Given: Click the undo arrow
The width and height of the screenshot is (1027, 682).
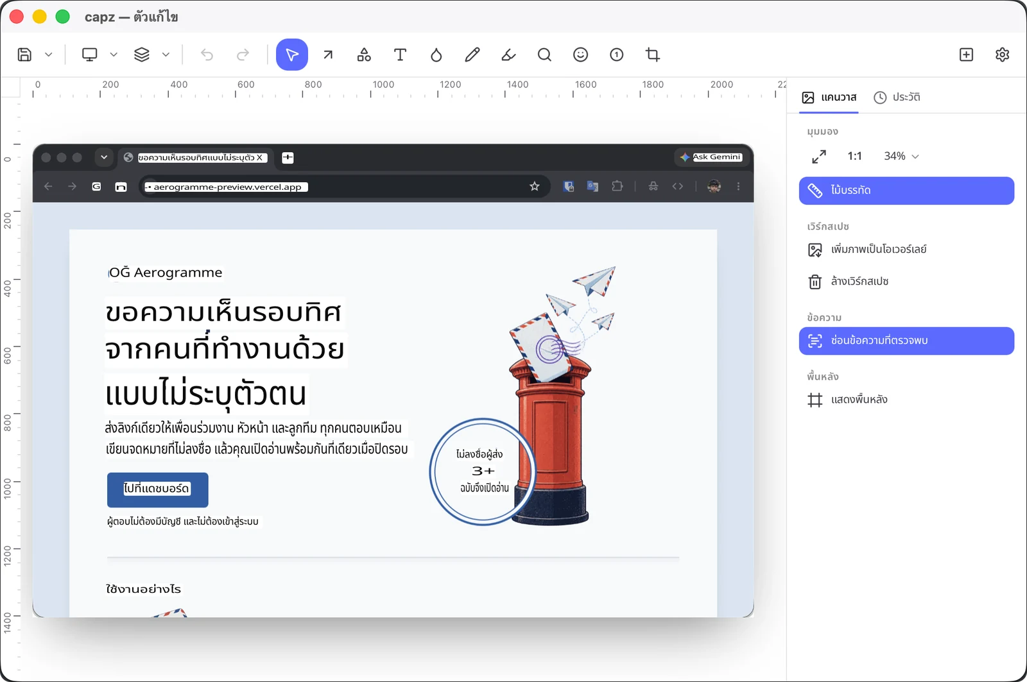Looking at the screenshot, I should coord(207,55).
